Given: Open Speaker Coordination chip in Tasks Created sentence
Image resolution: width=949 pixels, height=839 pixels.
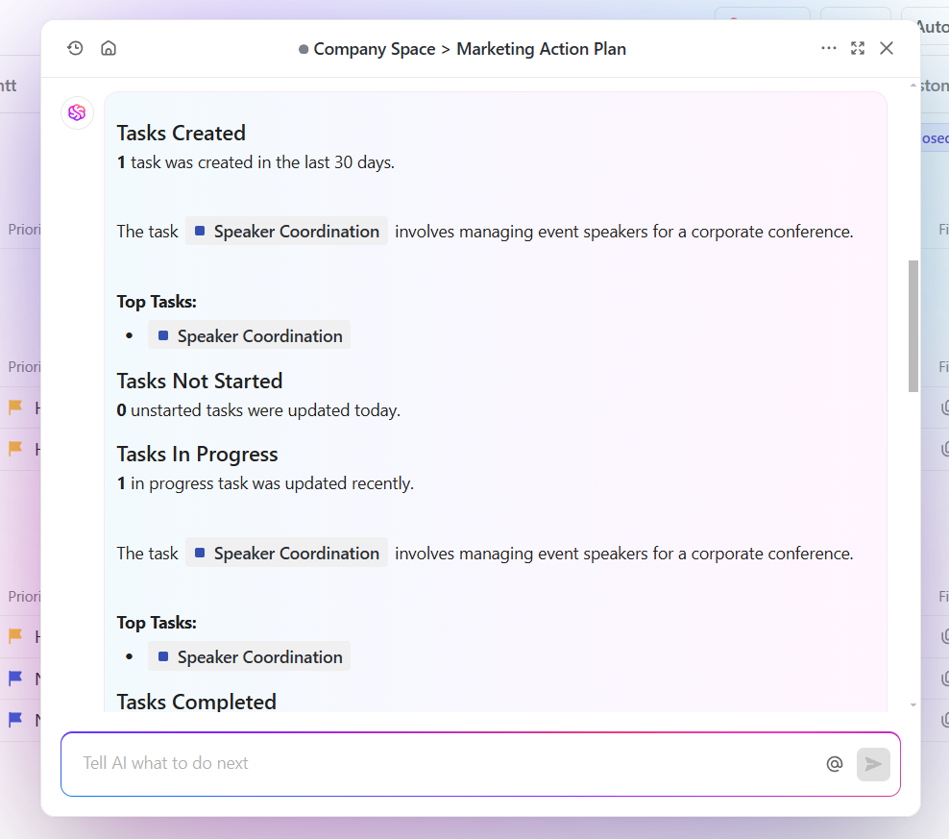Looking at the screenshot, I should [287, 232].
